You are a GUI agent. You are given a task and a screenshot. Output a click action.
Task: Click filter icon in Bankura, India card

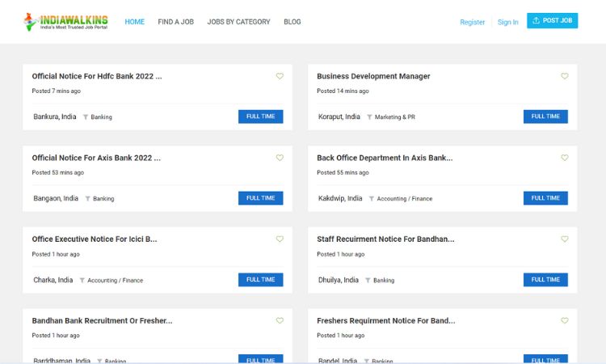[86, 116]
